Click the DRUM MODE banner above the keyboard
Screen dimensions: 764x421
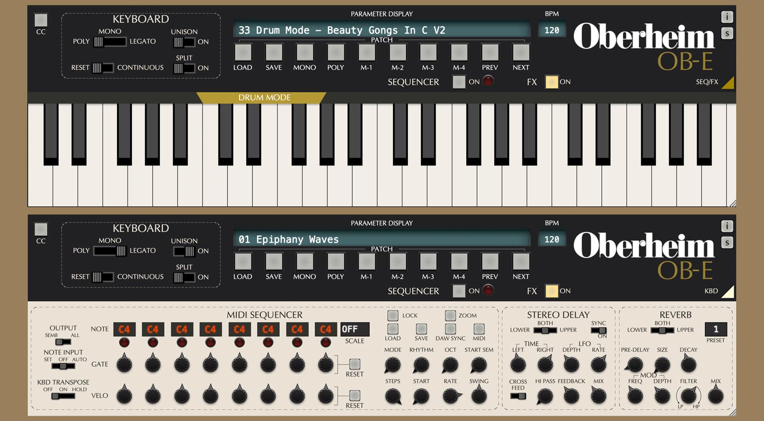coord(261,98)
